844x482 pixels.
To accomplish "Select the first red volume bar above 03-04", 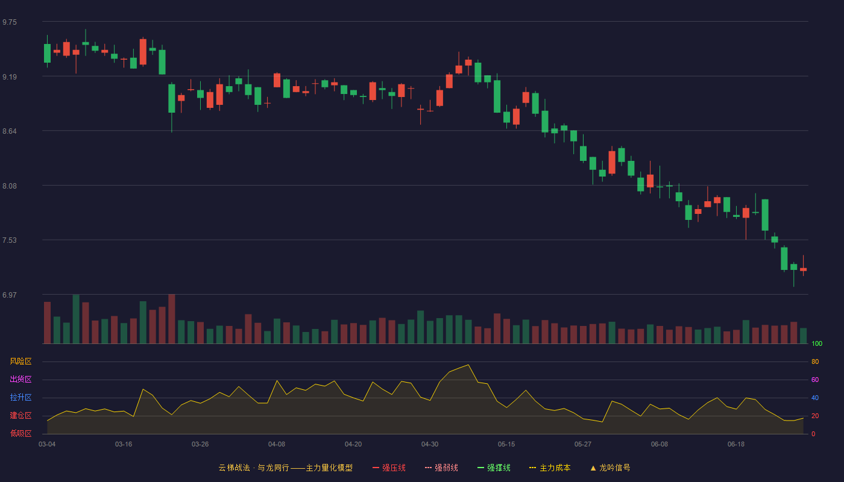I will point(47,322).
